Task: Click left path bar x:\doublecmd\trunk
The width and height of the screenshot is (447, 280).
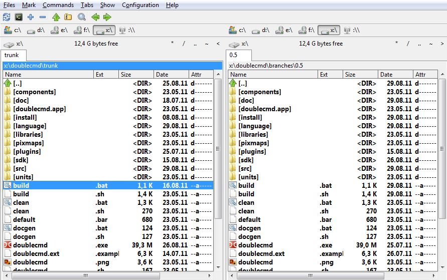Action: click(x=112, y=66)
